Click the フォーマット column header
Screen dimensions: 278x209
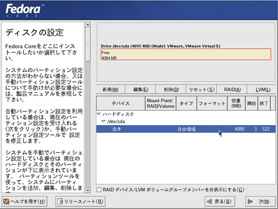[x=212, y=103]
